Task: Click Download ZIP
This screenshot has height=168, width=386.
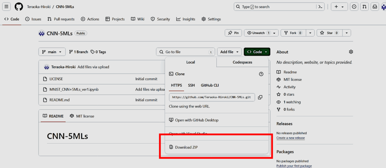Action: [x=186, y=147]
